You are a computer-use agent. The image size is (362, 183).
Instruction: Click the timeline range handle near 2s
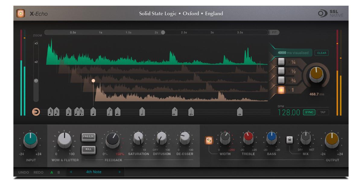click(x=163, y=33)
